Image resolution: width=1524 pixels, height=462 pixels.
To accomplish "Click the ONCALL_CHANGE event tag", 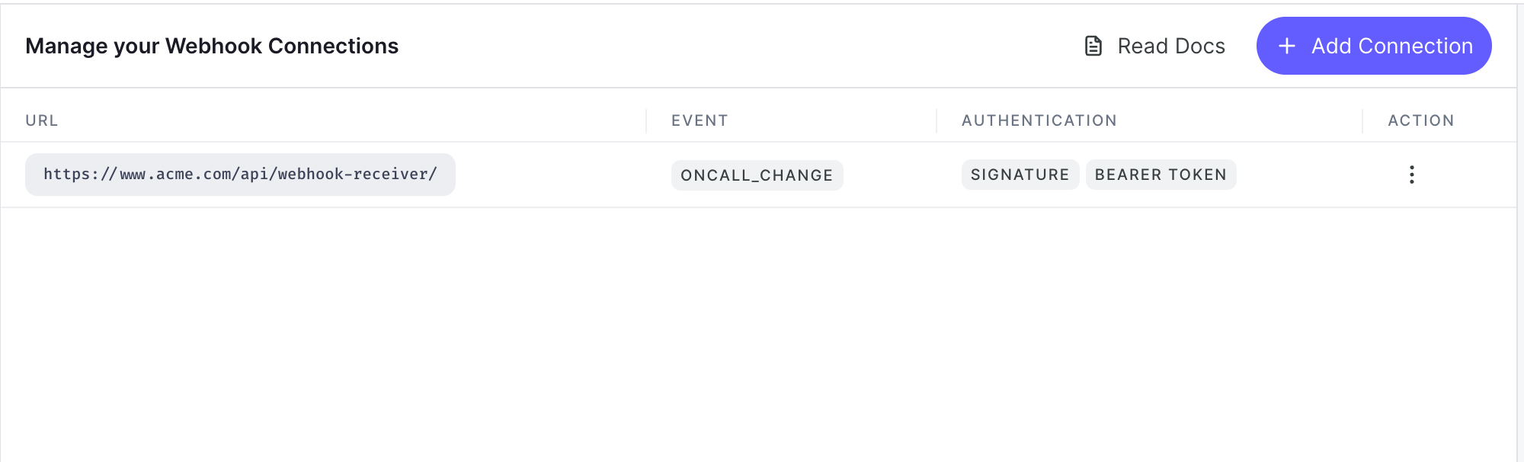I will (757, 175).
